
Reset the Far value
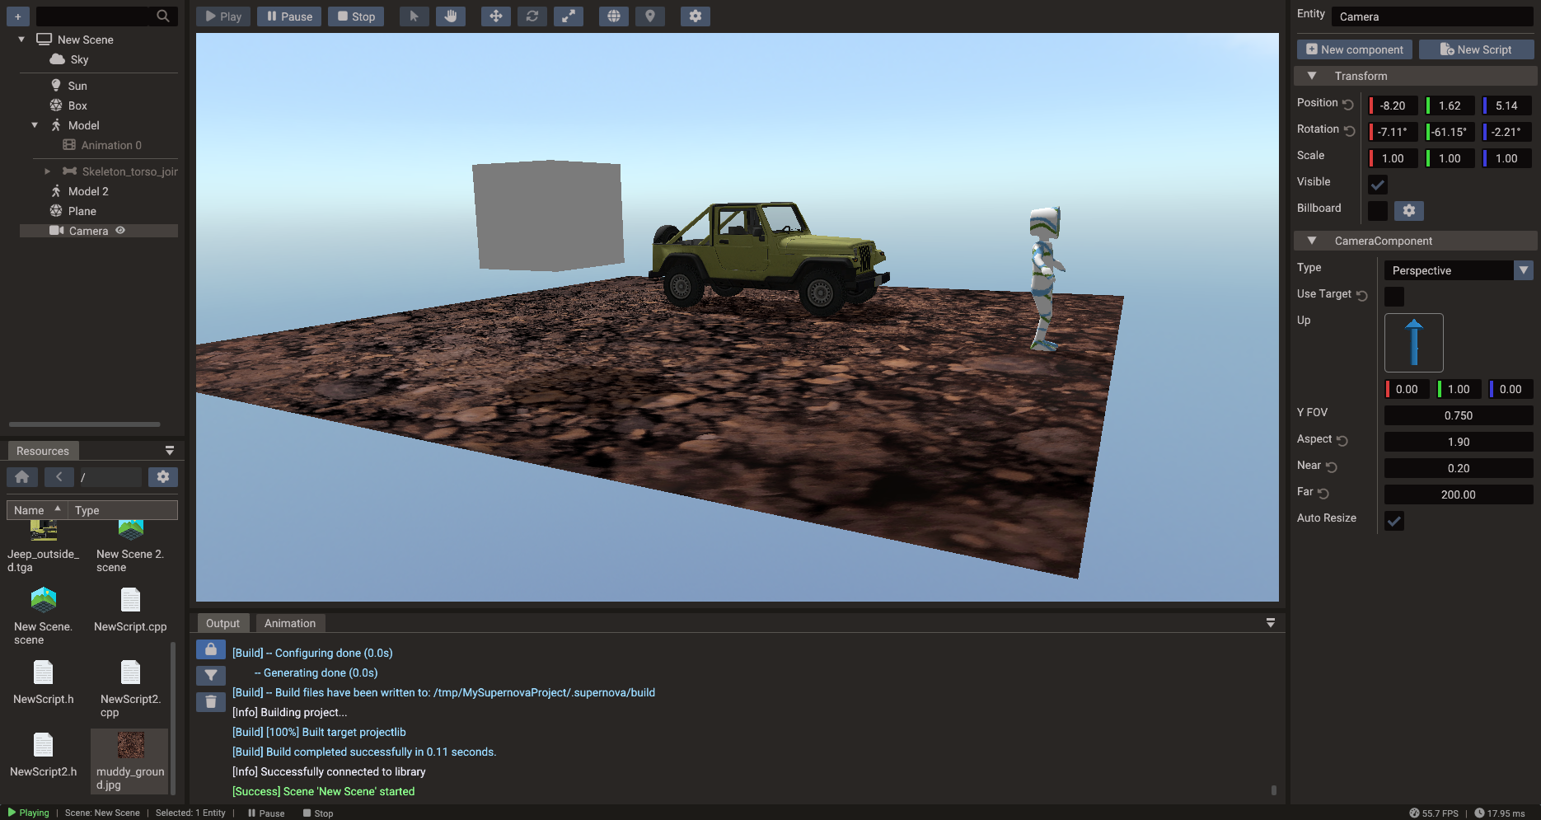tap(1323, 494)
